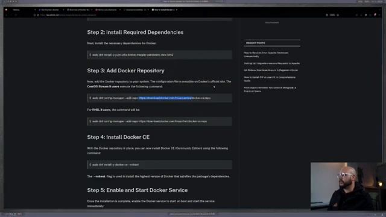Click the colored extension icon in toolbar
Viewport: 386px width, 217px height.
tap(375, 15)
